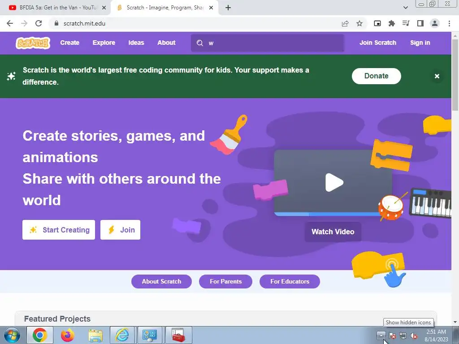This screenshot has height=344, width=459.
Task: Open the Chrome extensions puzzle icon
Action: point(392,23)
